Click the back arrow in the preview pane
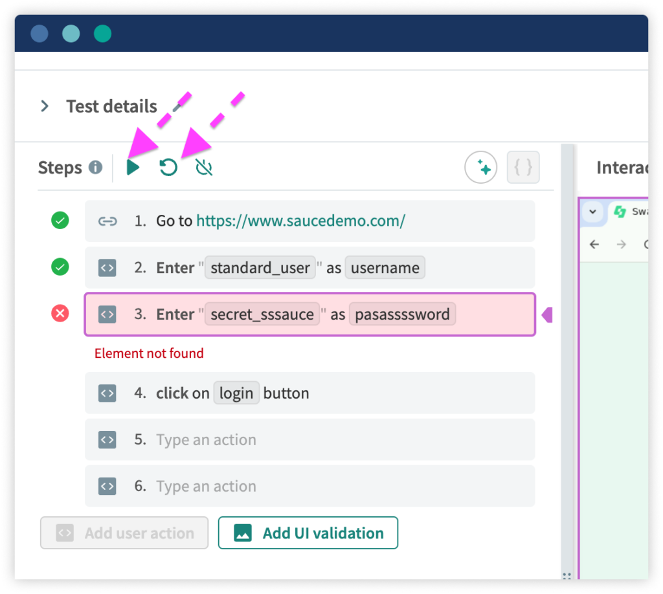Screen dimensions: 663x594 (594, 245)
